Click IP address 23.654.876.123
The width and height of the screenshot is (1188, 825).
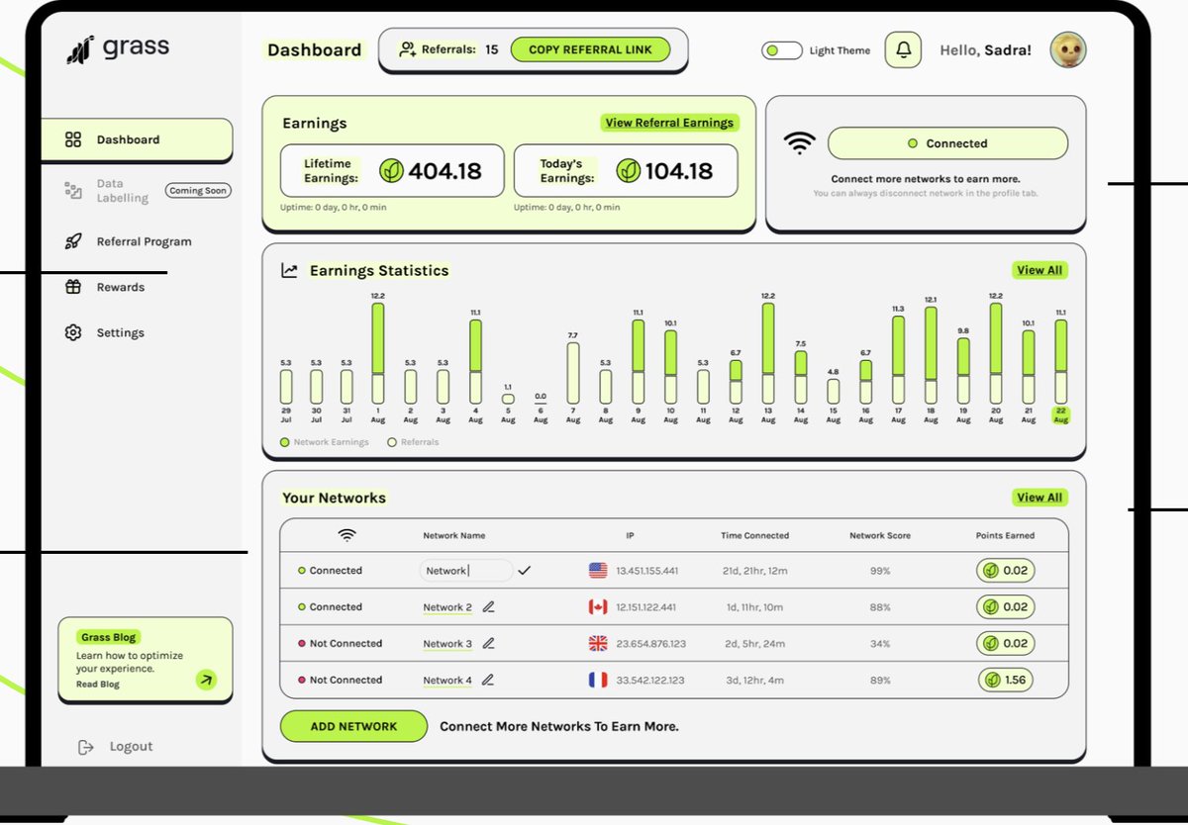(x=650, y=644)
